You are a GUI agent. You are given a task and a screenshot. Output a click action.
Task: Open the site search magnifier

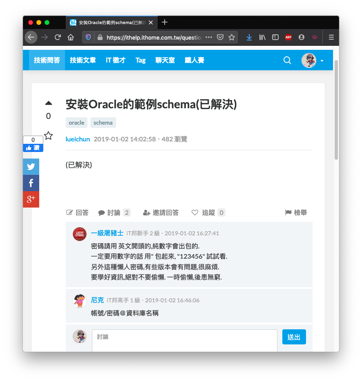(x=288, y=60)
